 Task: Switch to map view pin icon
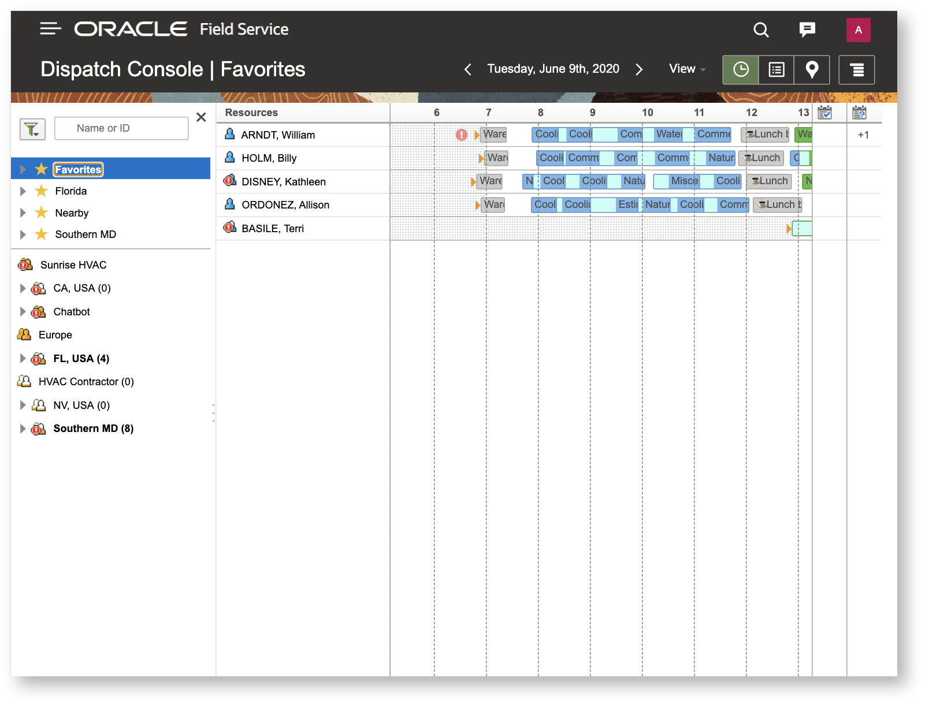pyautogui.click(x=812, y=70)
